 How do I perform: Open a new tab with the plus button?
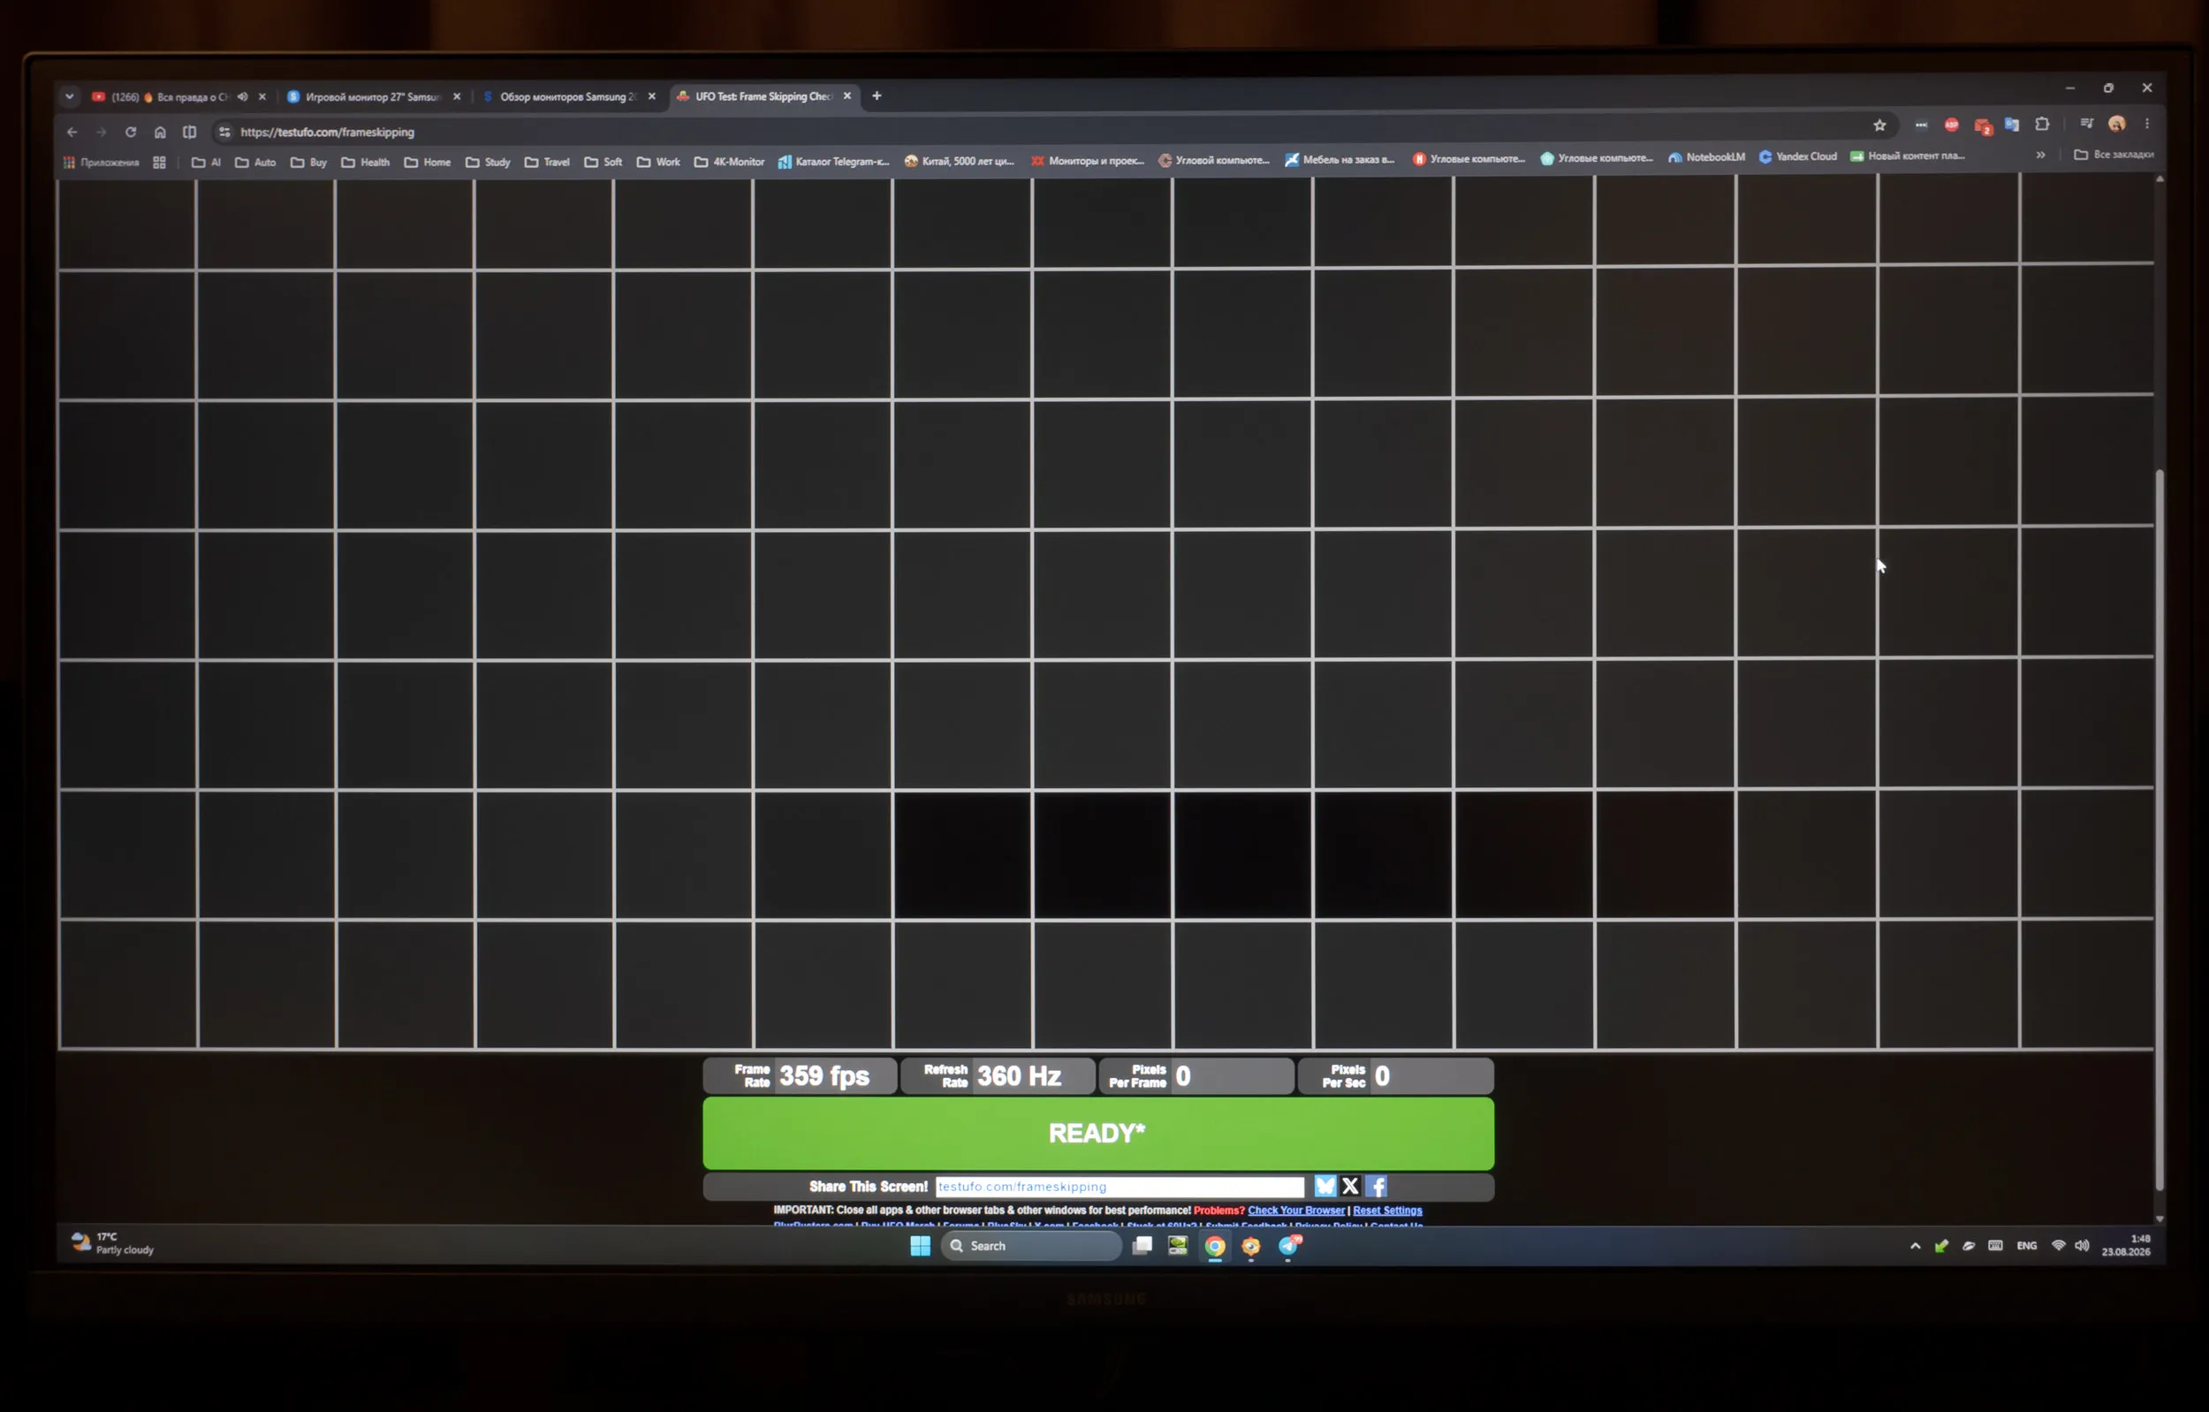(877, 95)
